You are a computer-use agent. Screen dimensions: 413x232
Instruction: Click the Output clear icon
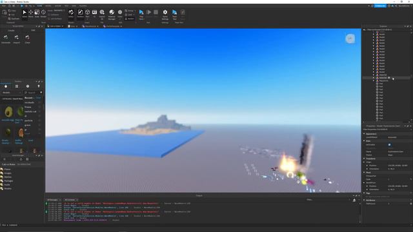pyautogui.click(x=354, y=200)
